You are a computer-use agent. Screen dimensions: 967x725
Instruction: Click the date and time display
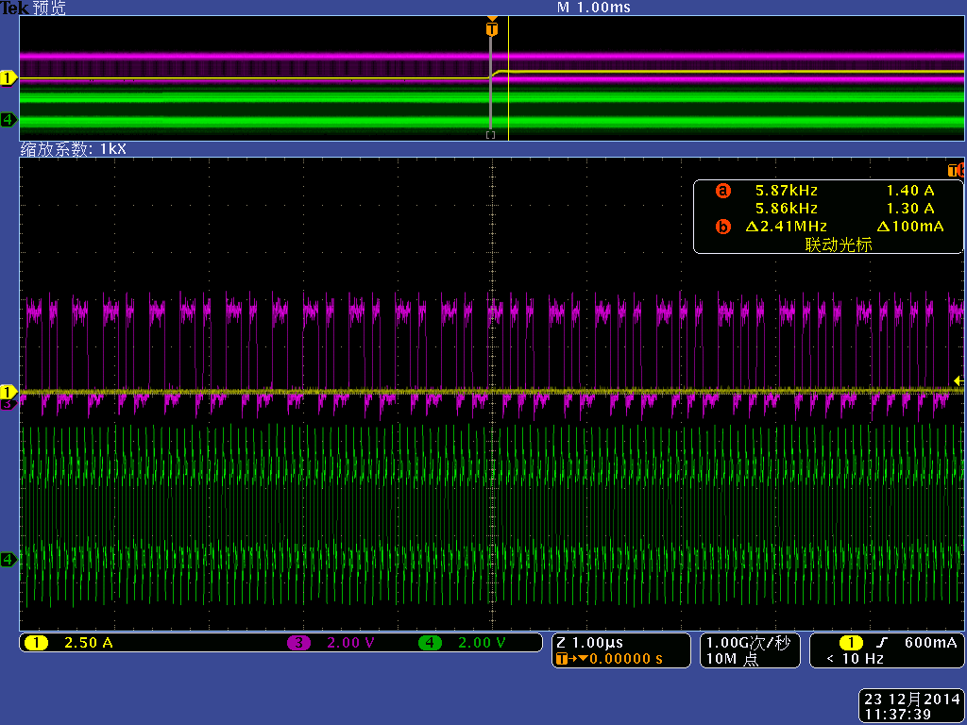click(911, 706)
